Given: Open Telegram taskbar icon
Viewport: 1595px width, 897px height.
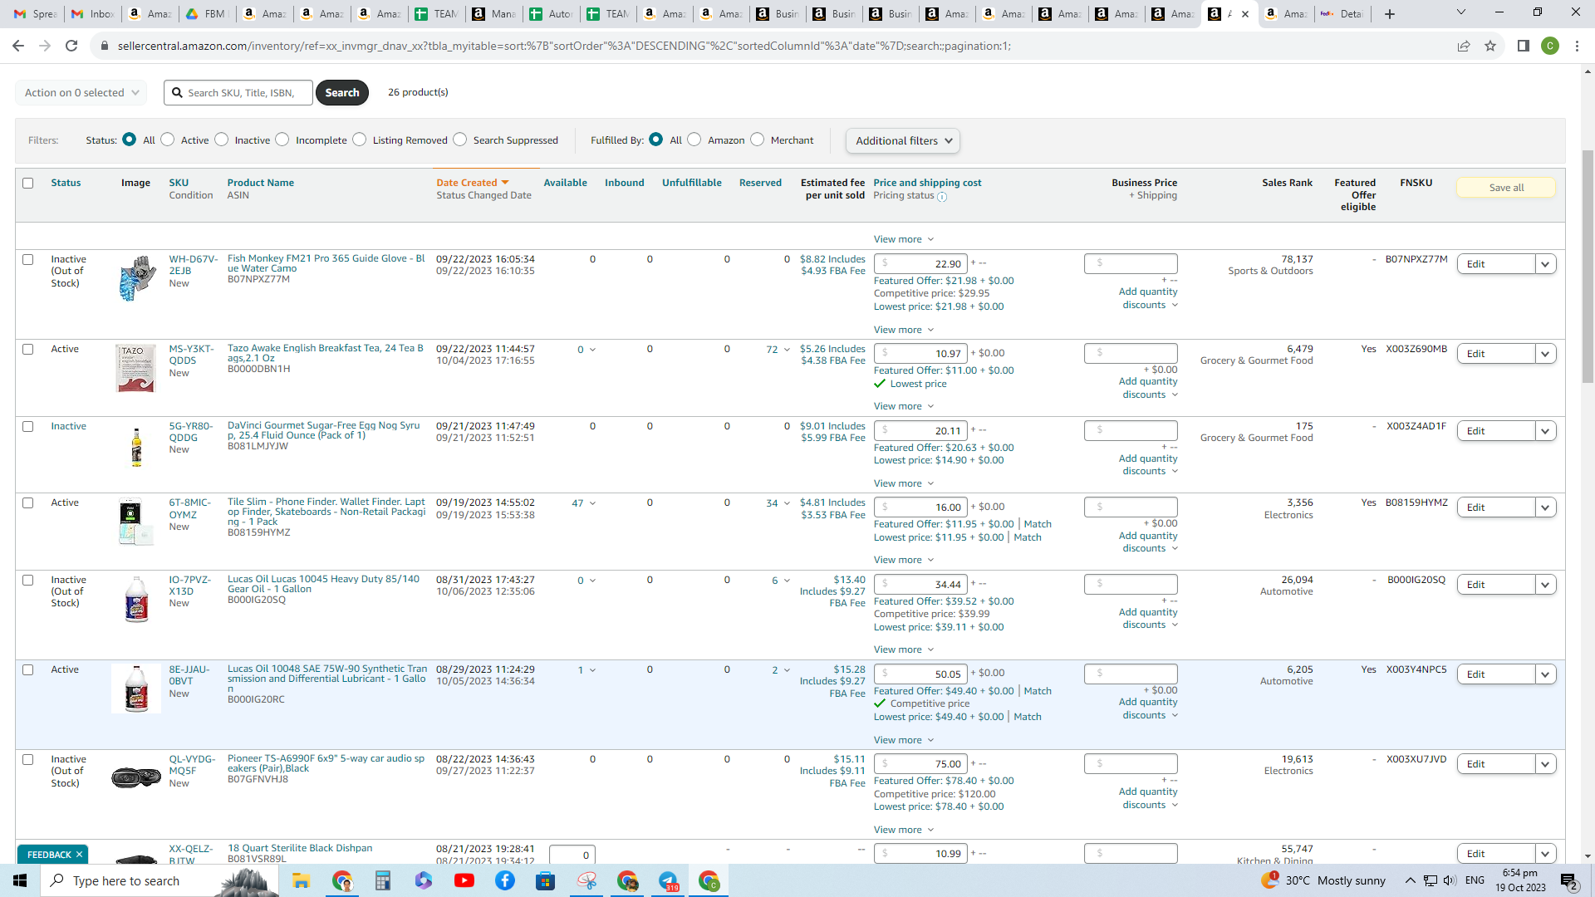Looking at the screenshot, I should tap(669, 880).
